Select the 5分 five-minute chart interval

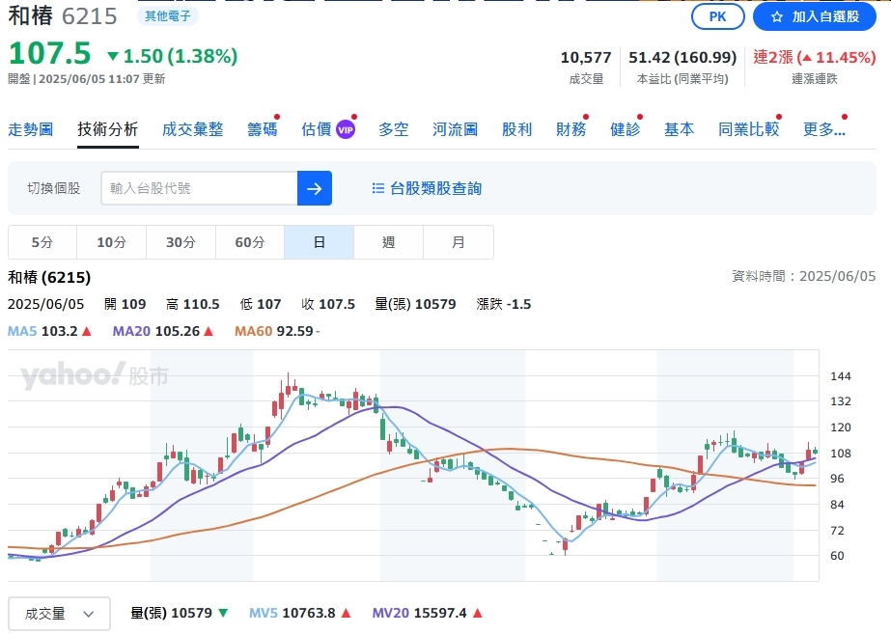point(41,242)
